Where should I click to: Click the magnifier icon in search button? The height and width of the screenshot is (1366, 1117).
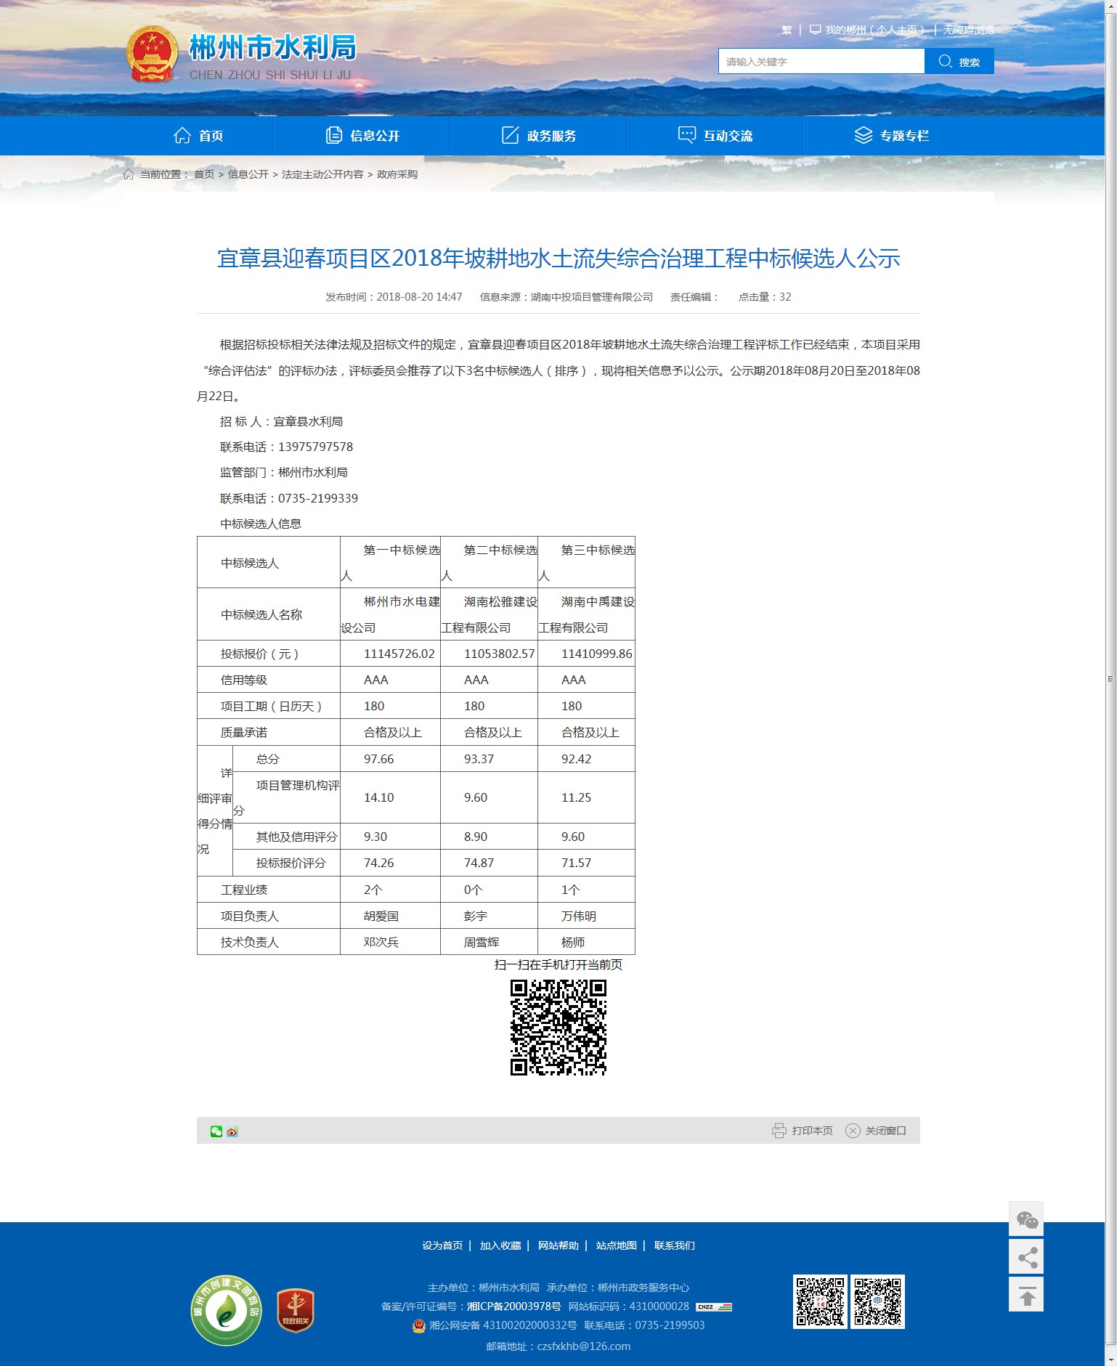point(945,61)
